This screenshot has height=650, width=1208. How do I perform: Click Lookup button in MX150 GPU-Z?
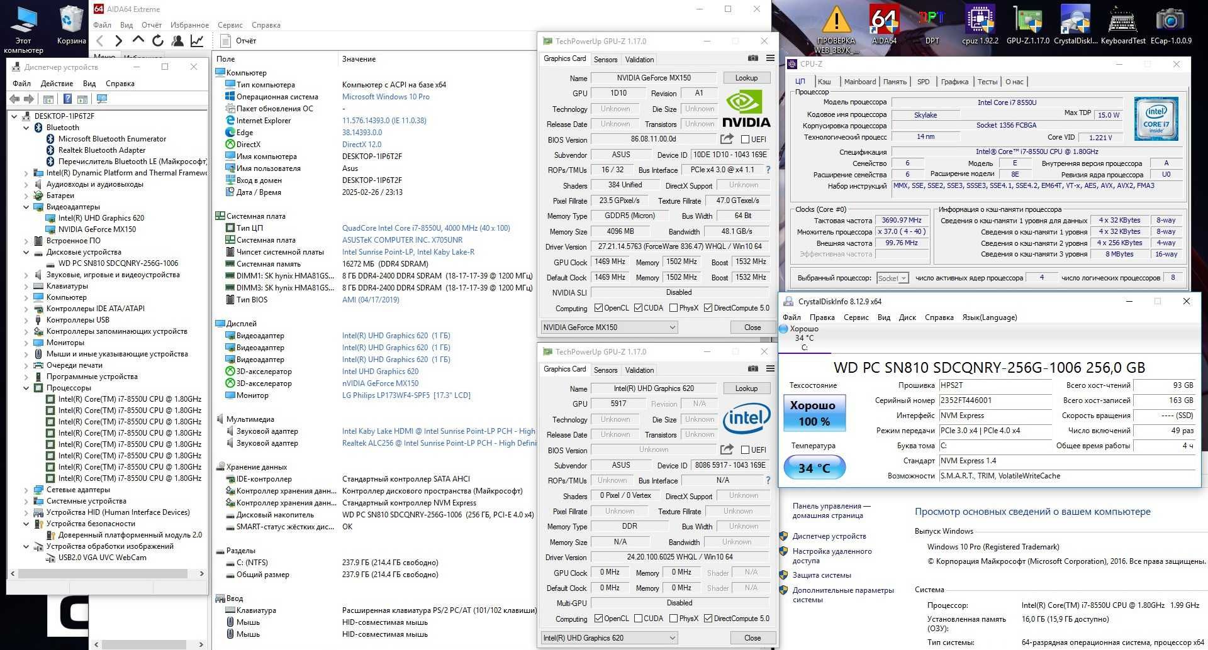click(x=746, y=78)
